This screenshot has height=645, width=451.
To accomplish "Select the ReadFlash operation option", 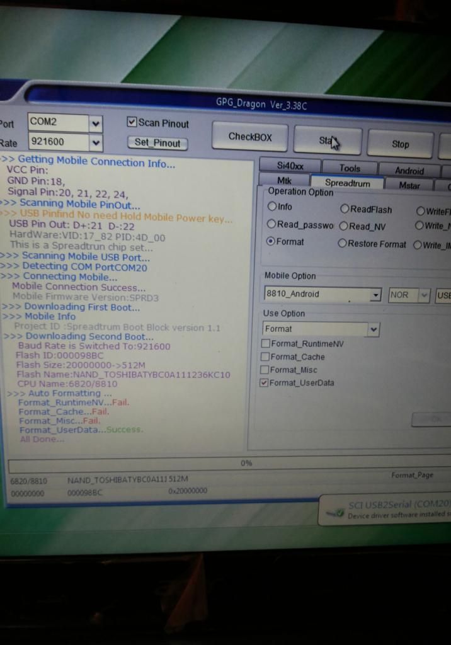I will click(x=345, y=209).
